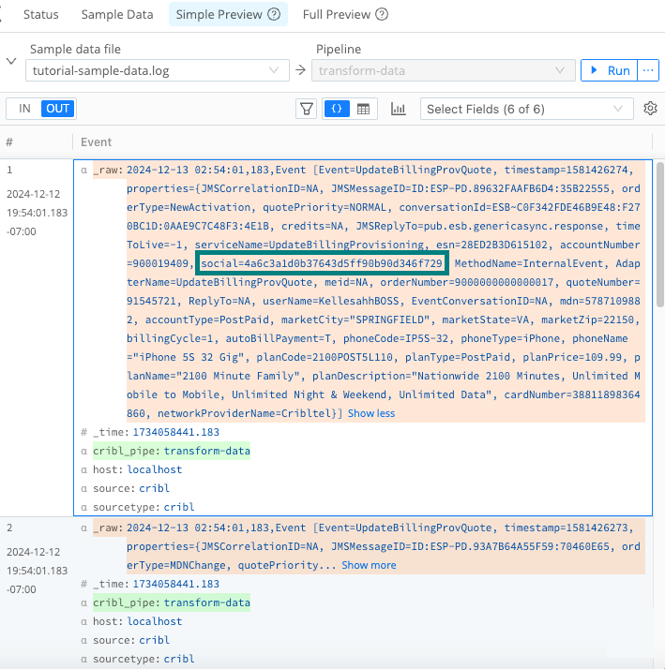Click the help icon beside Simple Preview
The height and width of the screenshot is (669, 665).
click(x=274, y=15)
